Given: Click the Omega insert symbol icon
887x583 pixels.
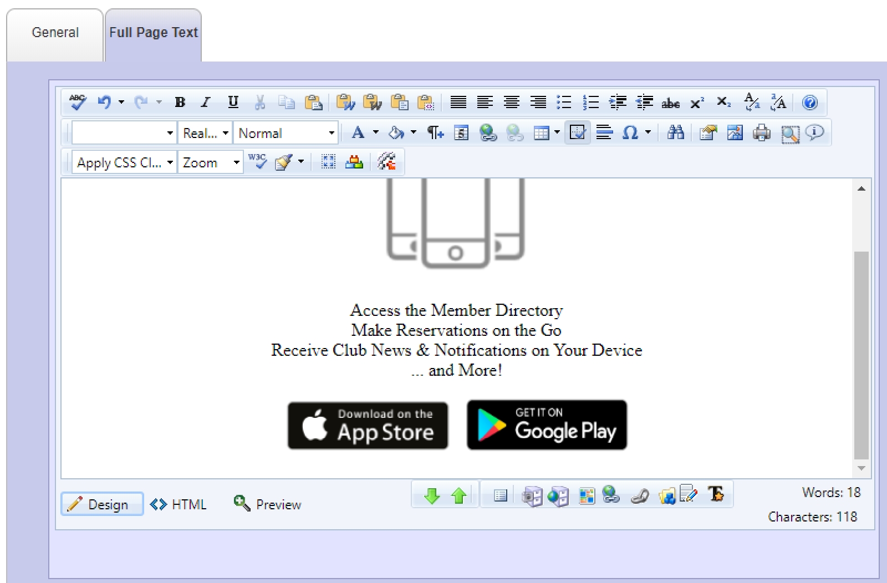Looking at the screenshot, I should pyautogui.click(x=630, y=132).
